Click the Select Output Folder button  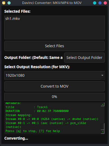84,58
